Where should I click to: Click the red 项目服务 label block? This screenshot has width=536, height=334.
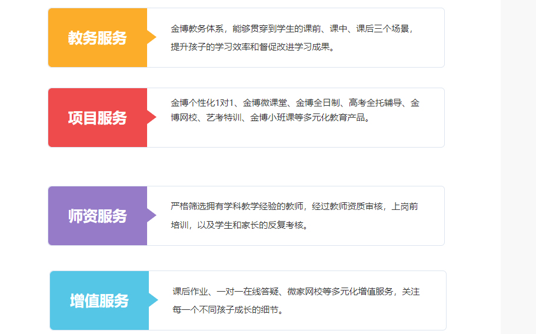point(98,118)
